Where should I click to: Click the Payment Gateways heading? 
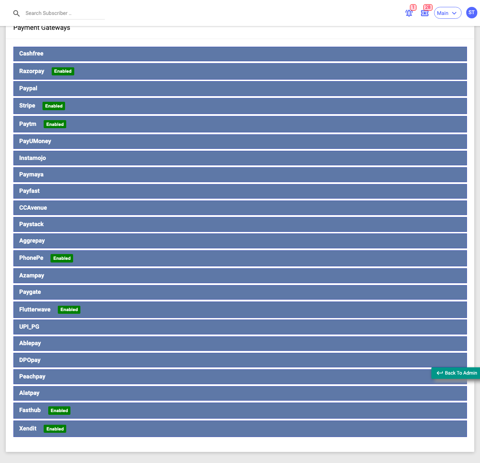coord(42,28)
